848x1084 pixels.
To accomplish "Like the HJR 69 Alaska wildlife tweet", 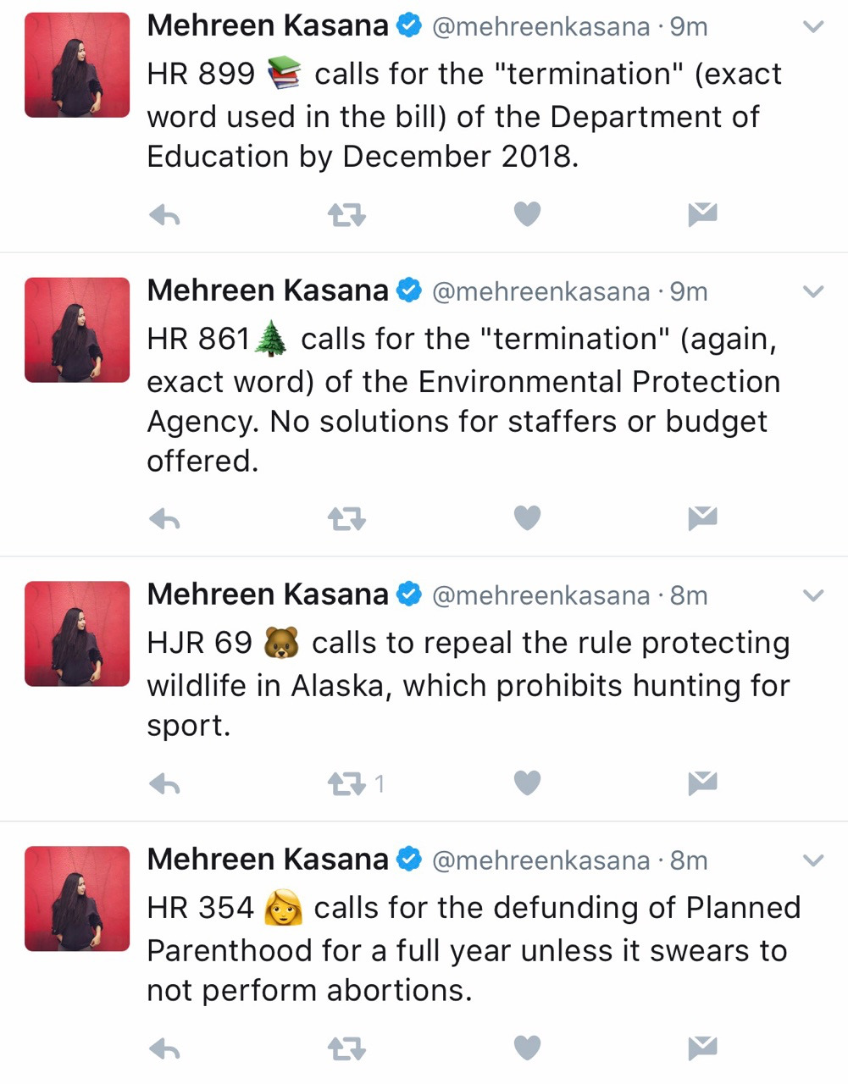I will 527,783.
